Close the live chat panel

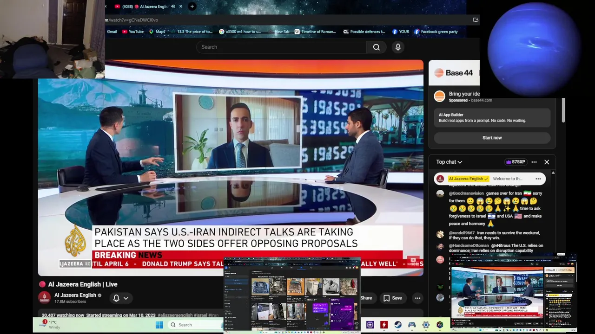(547, 162)
